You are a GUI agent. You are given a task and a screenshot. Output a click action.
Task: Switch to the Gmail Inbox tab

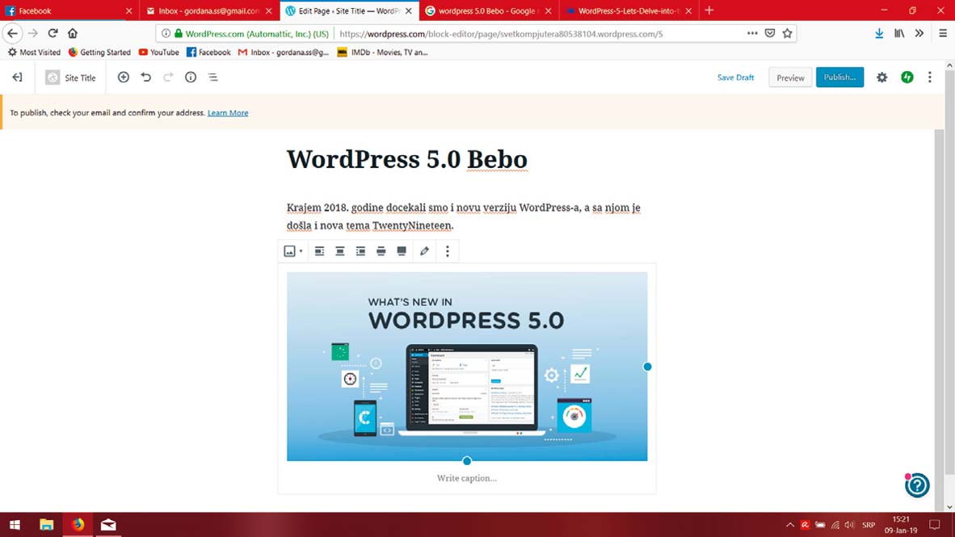tap(209, 10)
